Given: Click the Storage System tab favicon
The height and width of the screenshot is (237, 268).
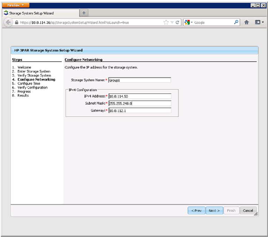Looking at the screenshot, I should pyautogui.click(x=6, y=13).
